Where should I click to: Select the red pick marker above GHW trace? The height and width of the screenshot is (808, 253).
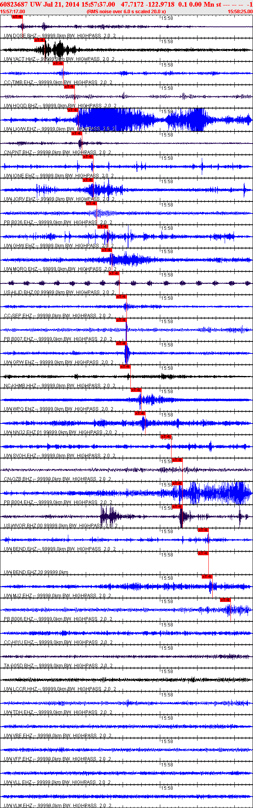[102, 227]
